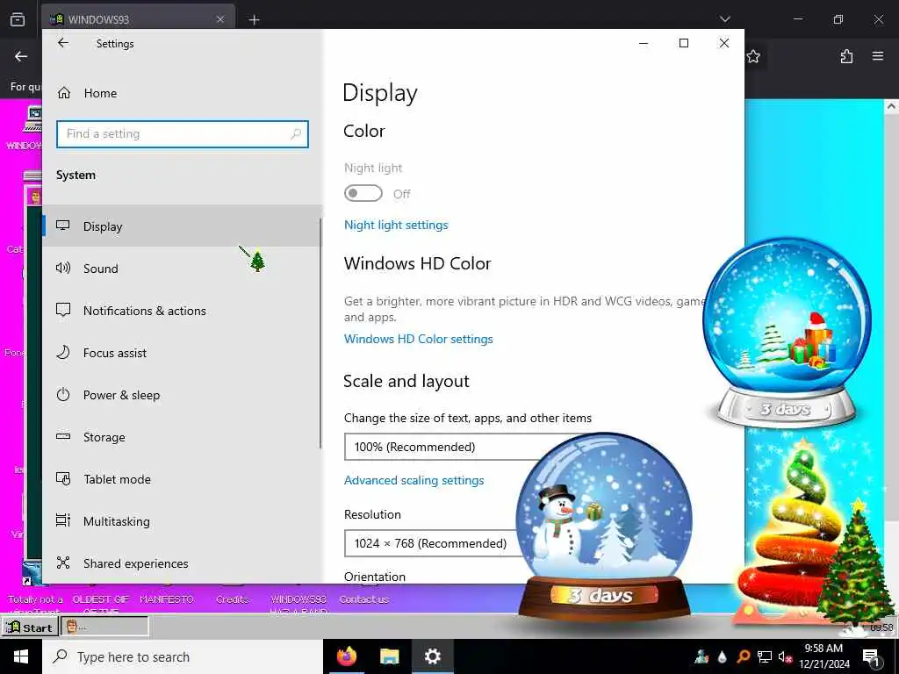The image size is (899, 674).
Task: Click the Multitasking icon in sidebar
Action: tap(63, 520)
